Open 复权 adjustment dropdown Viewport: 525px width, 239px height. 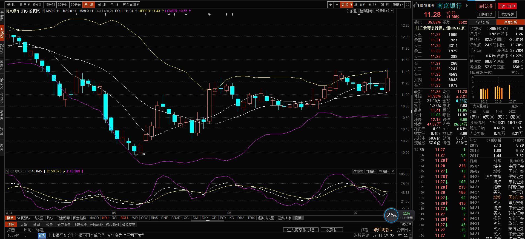(346, 5)
